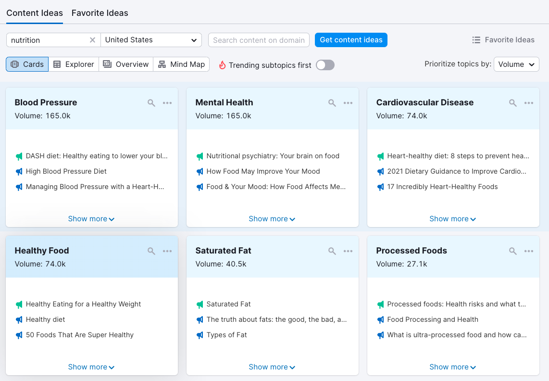Screen dimensions: 549x381
Task: Clear the nutrition keyword with the X icon
Action: (x=92, y=40)
